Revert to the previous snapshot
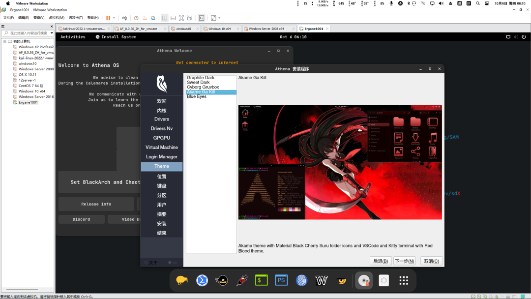 point(145,18)
